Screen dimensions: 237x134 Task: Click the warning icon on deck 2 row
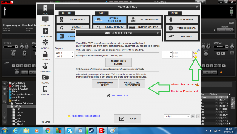click(196, 57)
